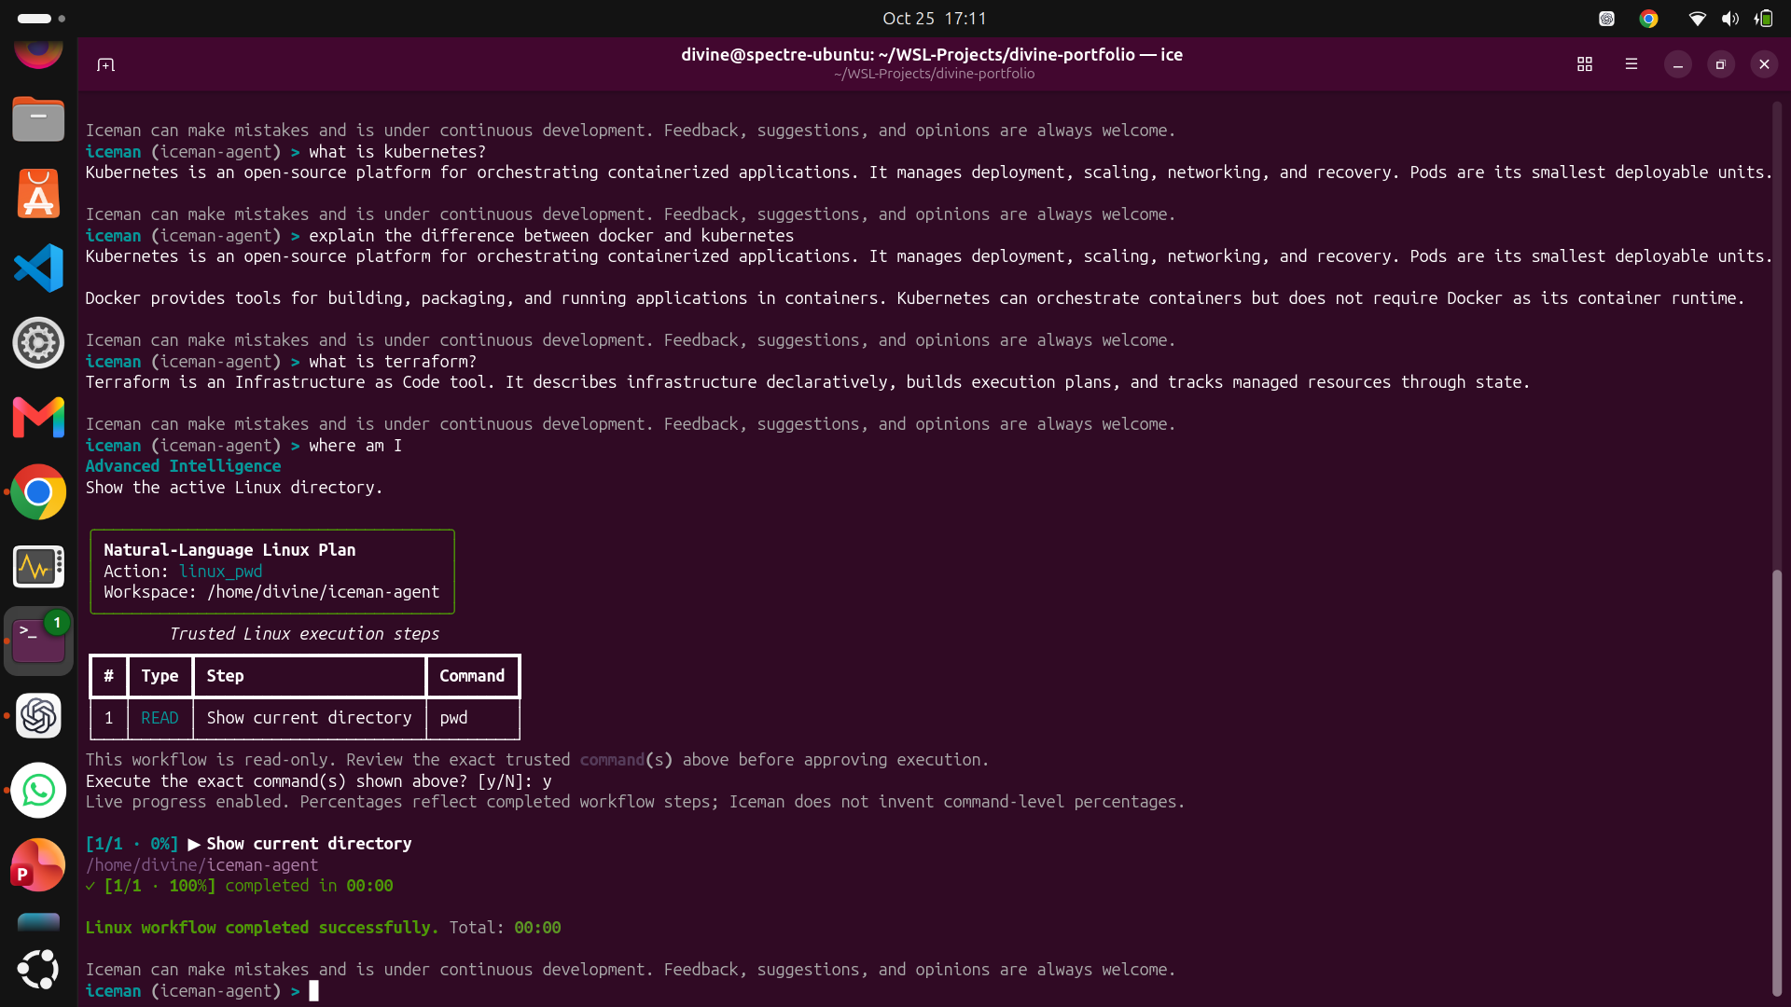Screen dimensions: 1791x1007
Task: Open volume control in system tray
Action: [x=1730, y=19]
